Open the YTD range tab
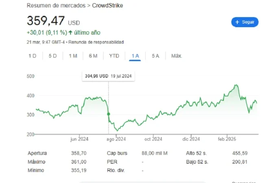275x183 pixels. point(114,56)
